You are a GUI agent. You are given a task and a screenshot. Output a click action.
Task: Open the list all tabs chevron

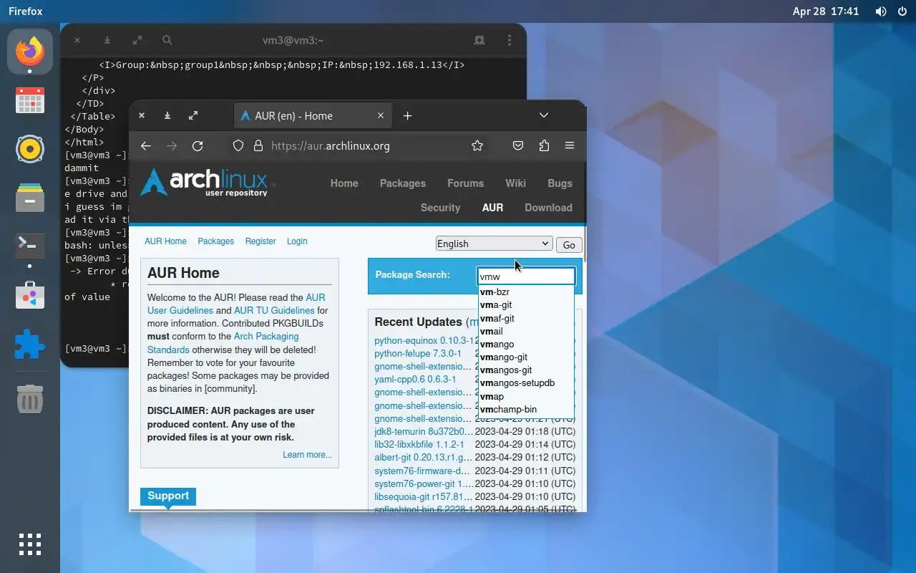pyautogui.click(x=544, y=115)
